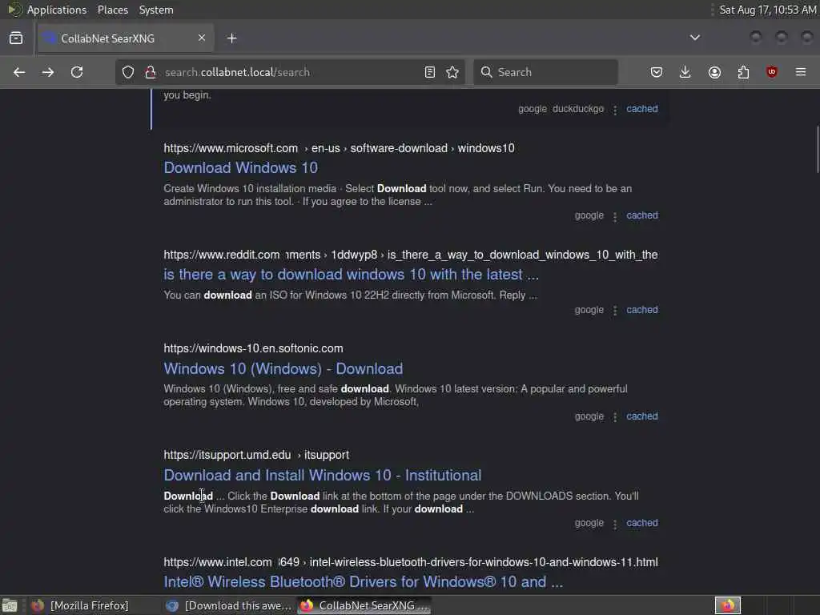
Task: Open the Extensions puzzle icon
Action: click(743, 72)
